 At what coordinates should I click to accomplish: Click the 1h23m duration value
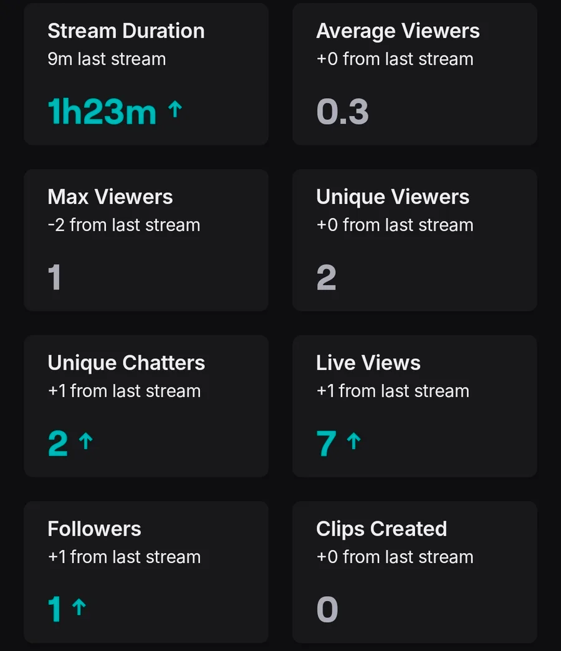[x=102, y=112]
